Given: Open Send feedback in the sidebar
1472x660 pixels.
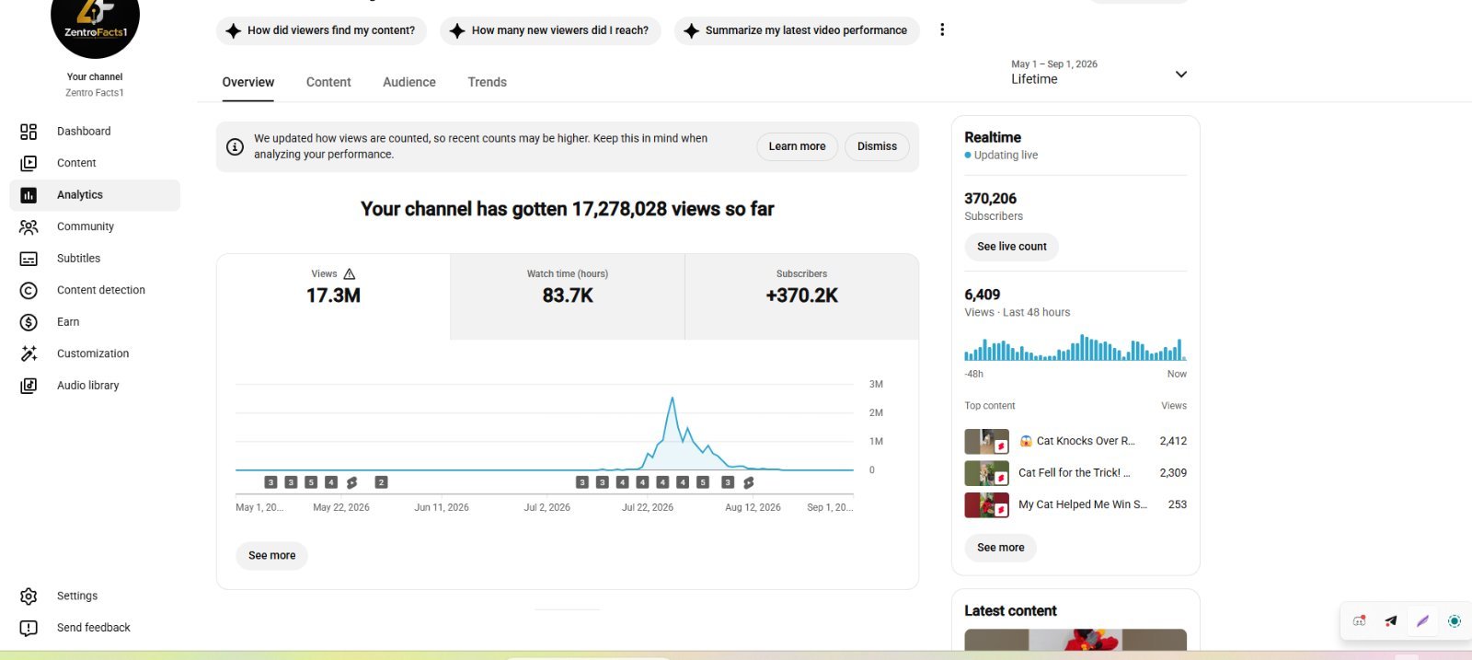Looking at the screenshot, I should (x=95, y=628).
